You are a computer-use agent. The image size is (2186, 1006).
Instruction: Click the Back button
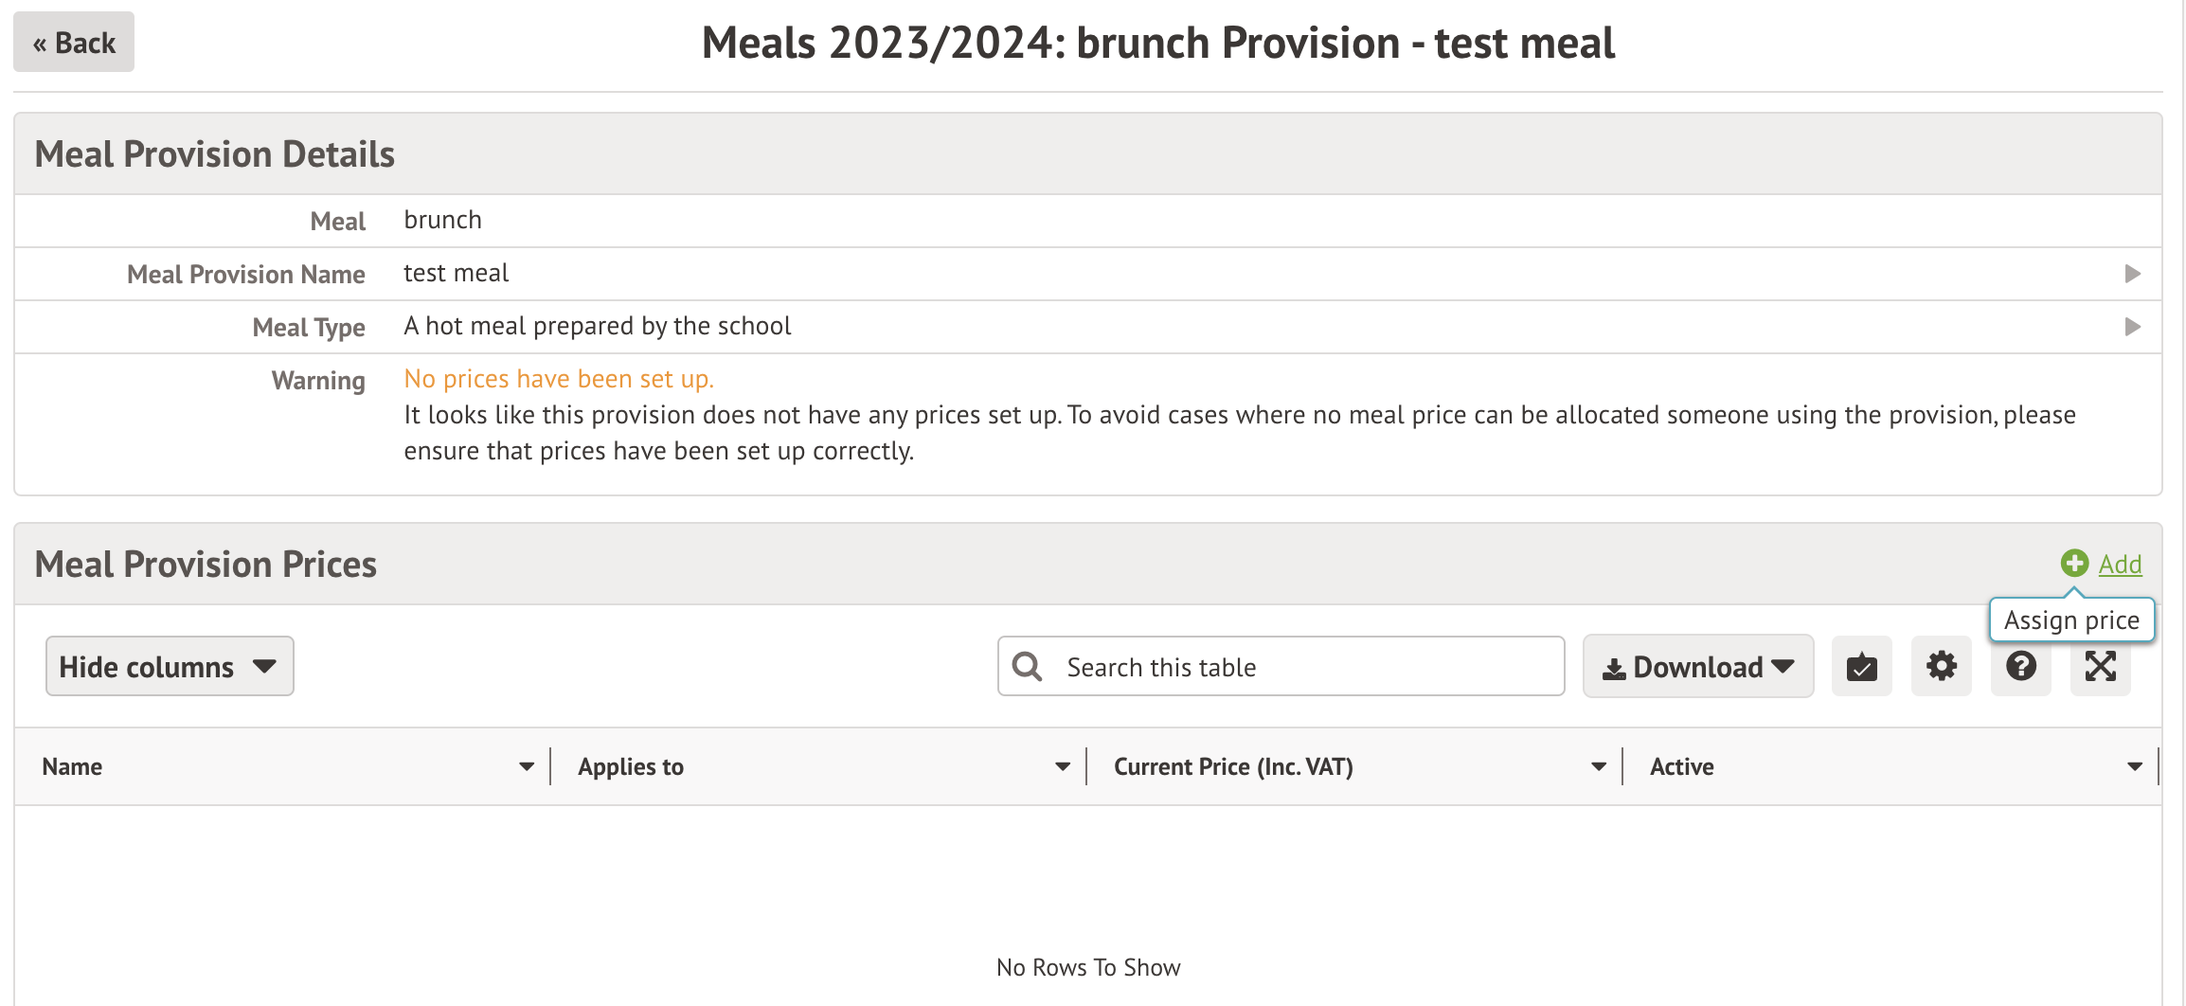pos(74,43)
